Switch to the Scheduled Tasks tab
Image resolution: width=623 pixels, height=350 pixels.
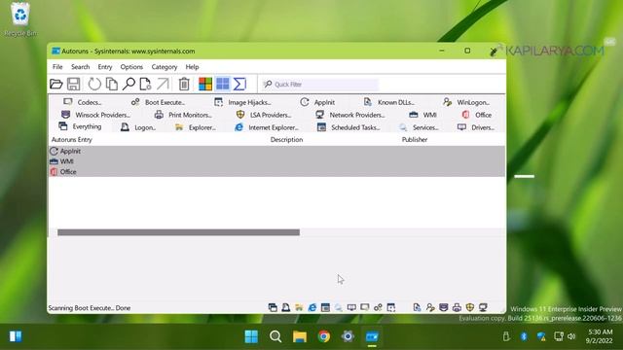click(348, 127)
